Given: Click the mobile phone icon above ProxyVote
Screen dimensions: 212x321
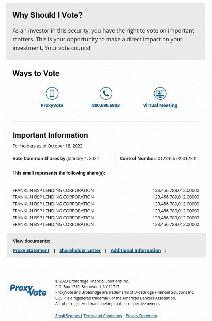Looking at the screenshot, I should [52, 93].
